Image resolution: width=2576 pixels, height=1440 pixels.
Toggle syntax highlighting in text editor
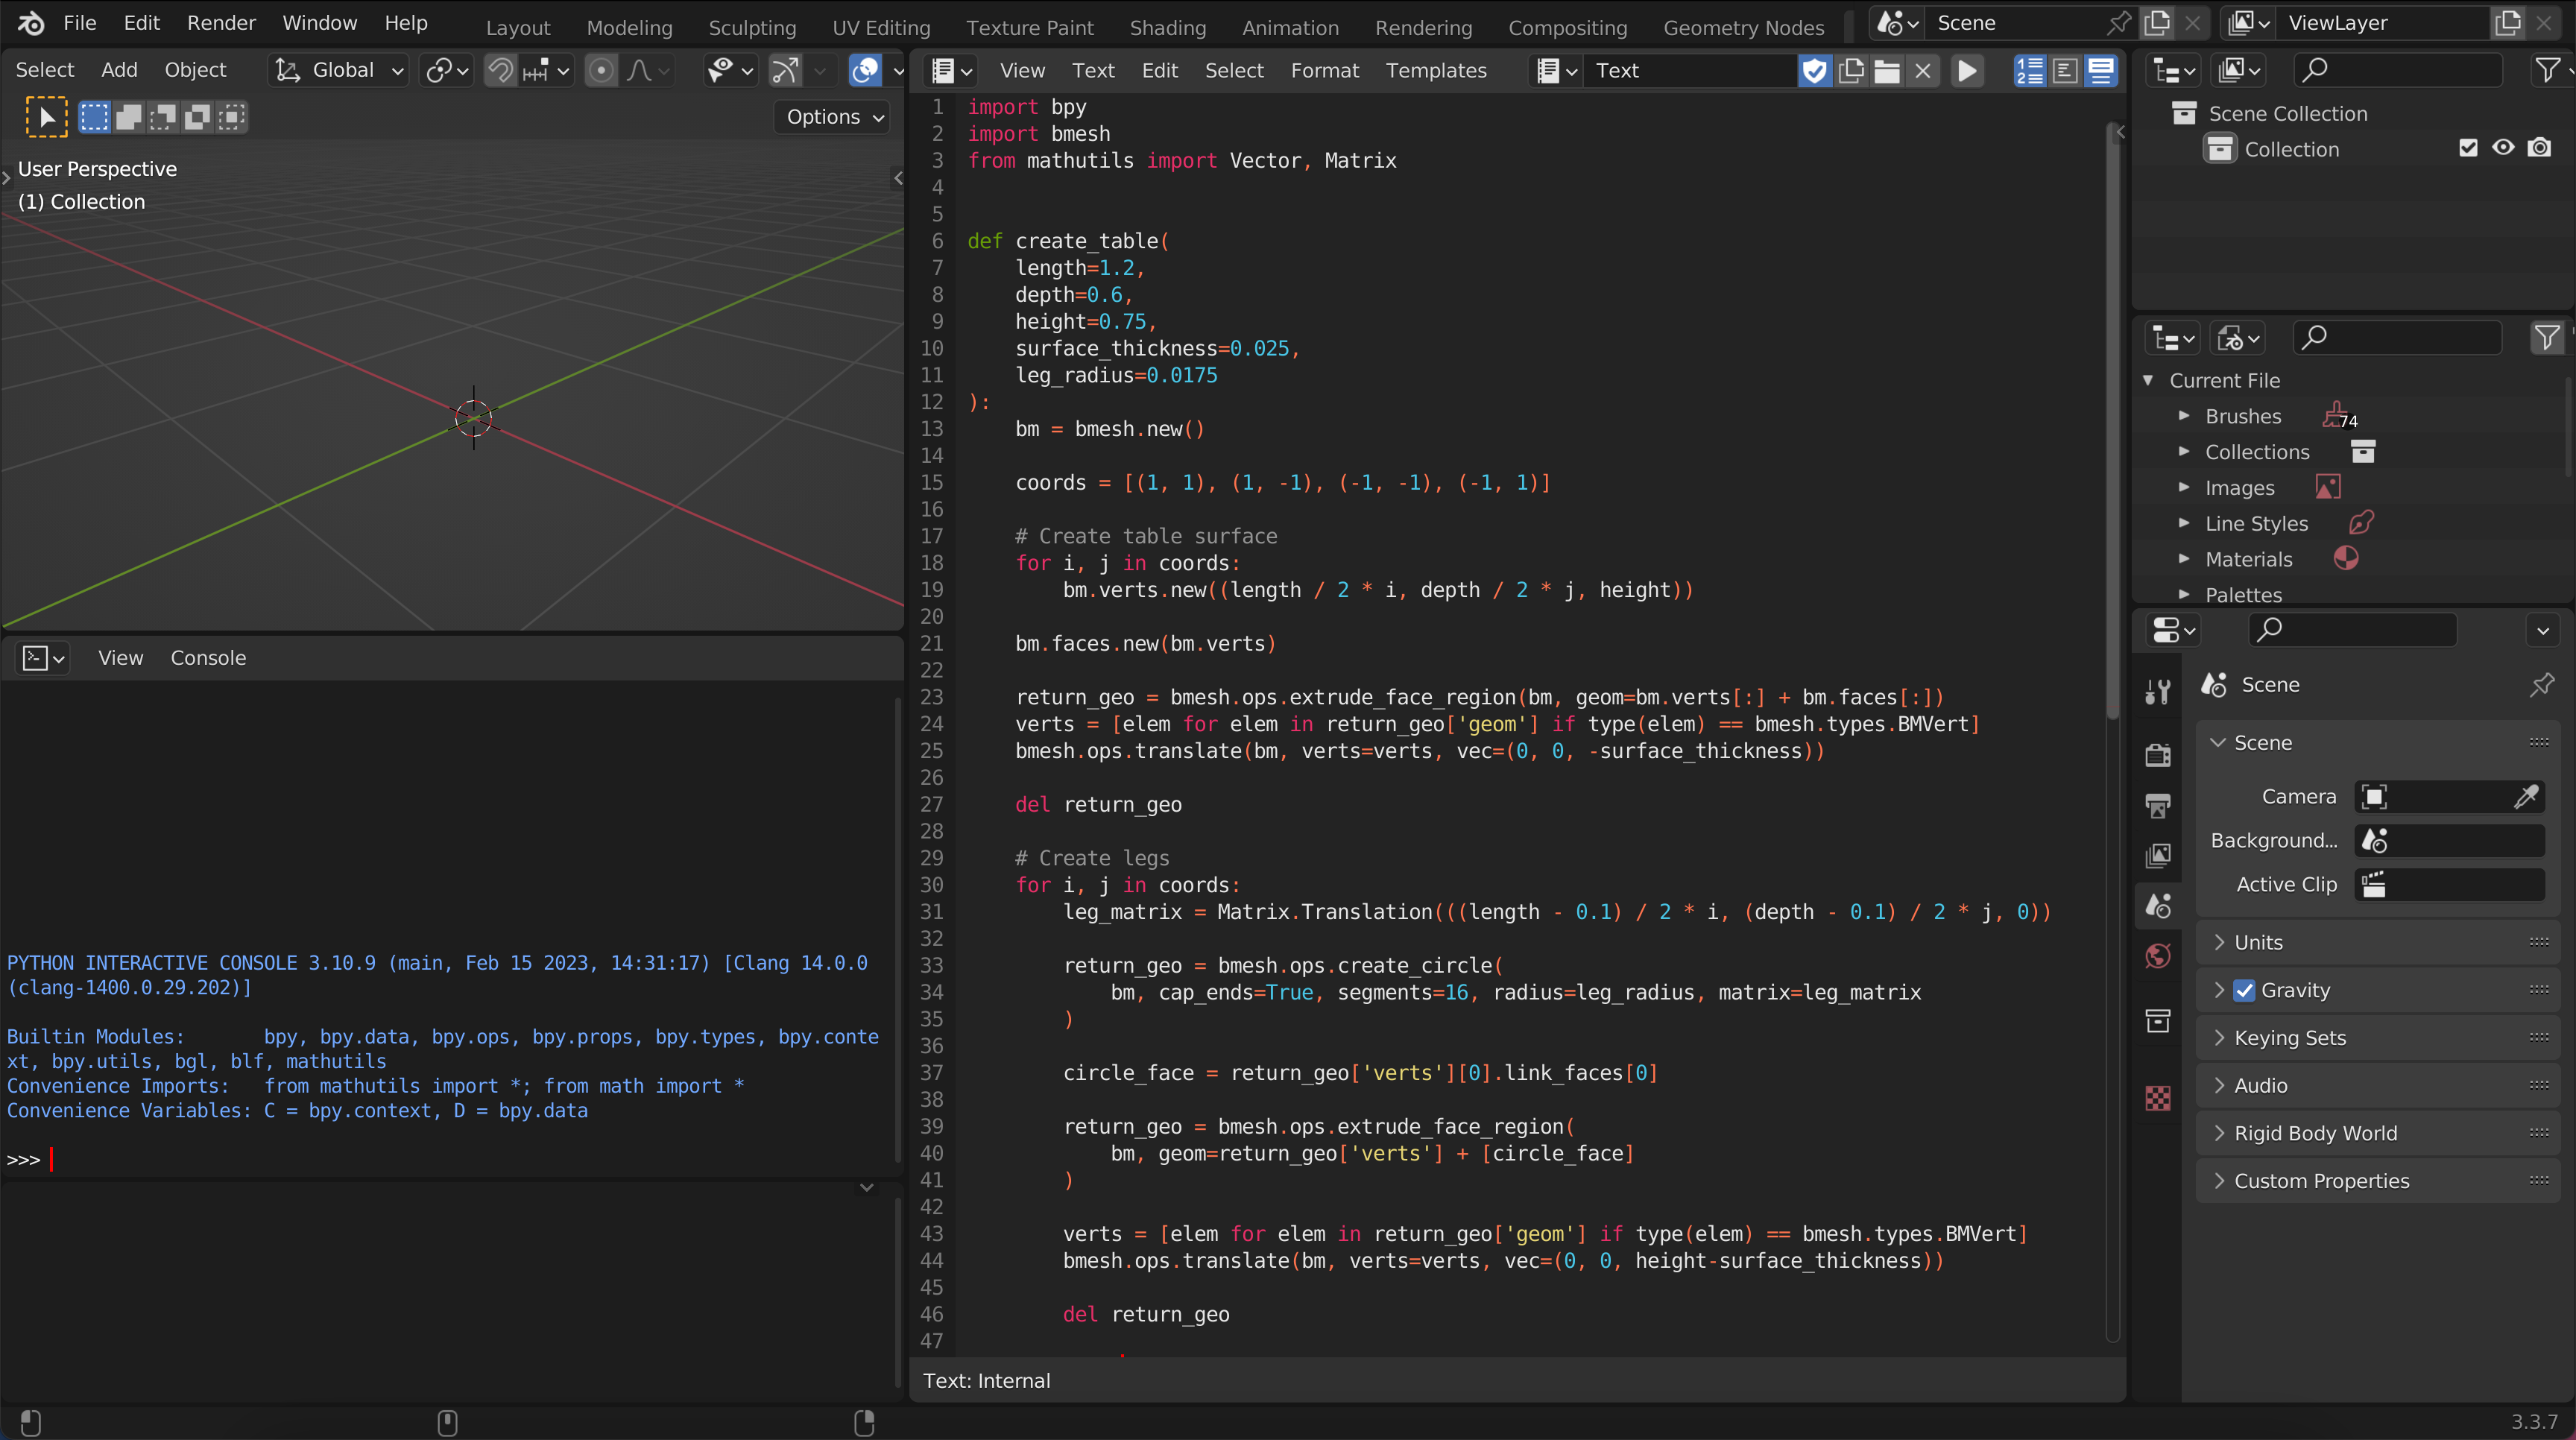pos(2101,71)
